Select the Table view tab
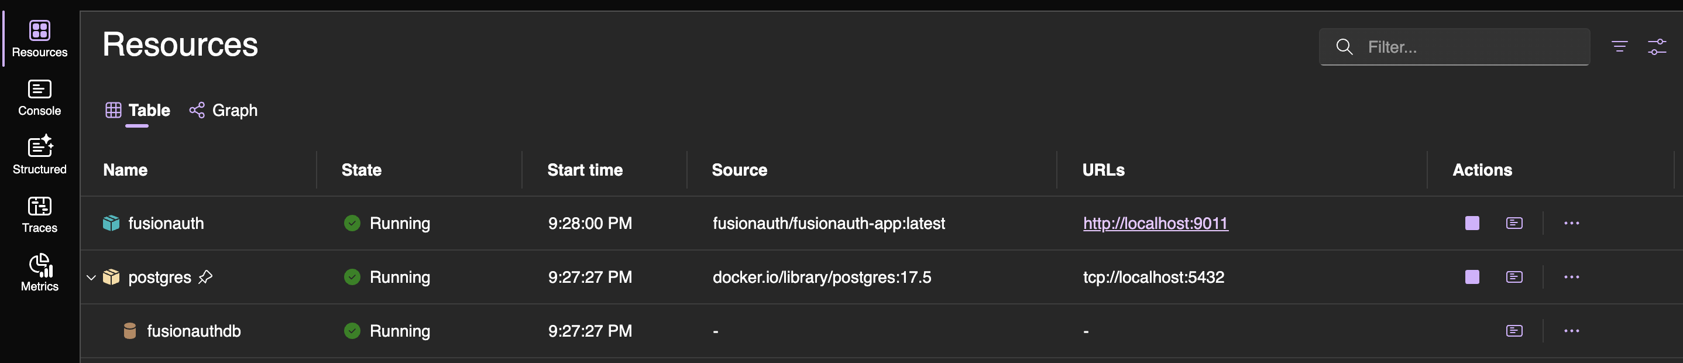Viewport: 1683px width, 363px height. [137, 110]
